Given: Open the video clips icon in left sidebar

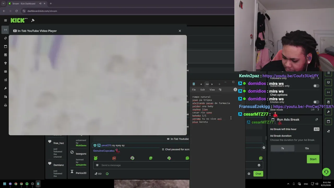Looking at the screenshot, I should pos(5,72).
